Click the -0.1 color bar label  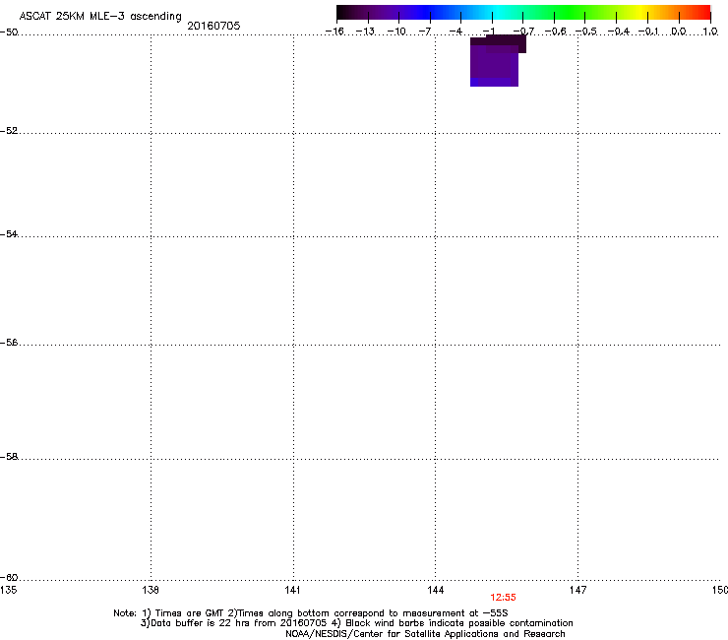coord(648,32)
